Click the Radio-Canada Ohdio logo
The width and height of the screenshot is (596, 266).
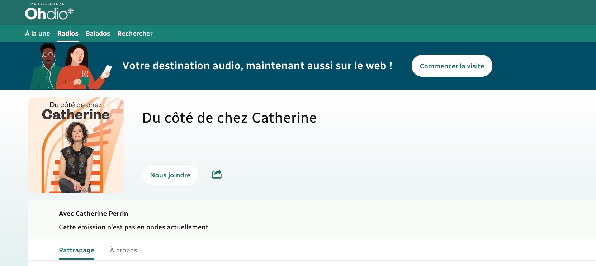point(49,11)
